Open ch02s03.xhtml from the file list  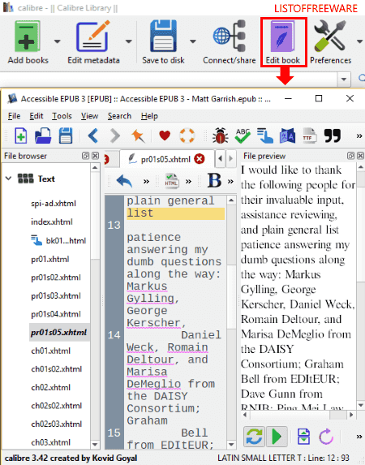[56, 424]
